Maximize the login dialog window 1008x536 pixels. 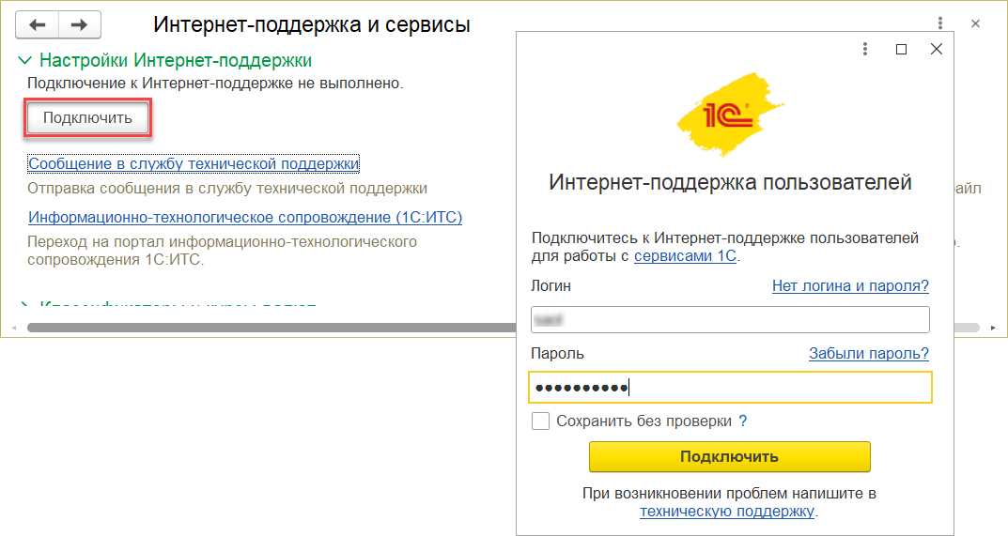pyautogui.click(x=901, y=50)
